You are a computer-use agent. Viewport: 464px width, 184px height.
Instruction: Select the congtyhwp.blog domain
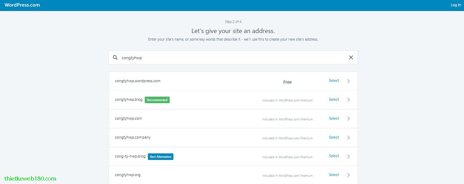(x=334, y=99)
